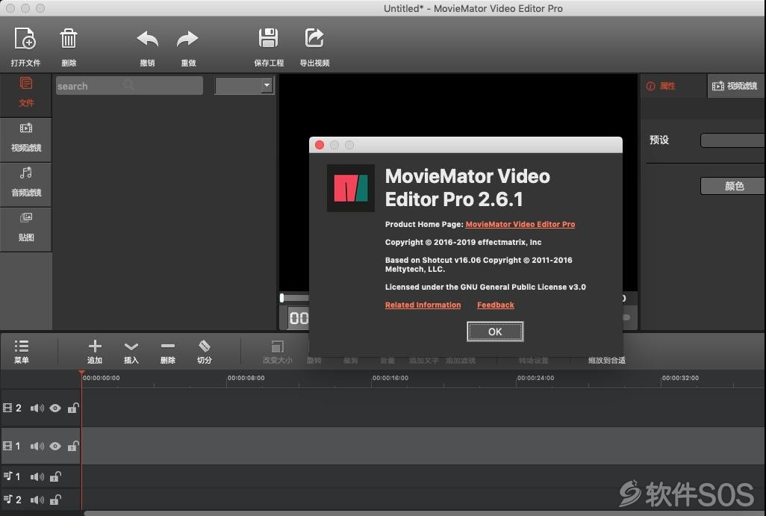
Task: Mute audio track 1 speaker icon
Action: point(37,476)
